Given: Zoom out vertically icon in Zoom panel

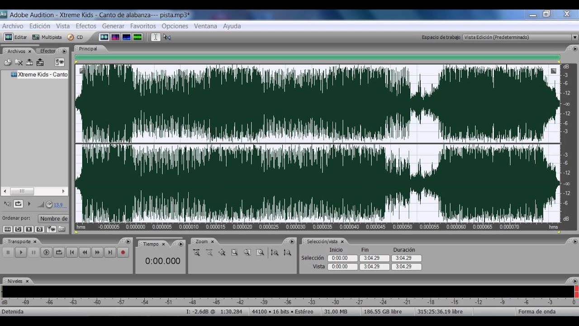Looking at the screenshot, I should point(287,253).
